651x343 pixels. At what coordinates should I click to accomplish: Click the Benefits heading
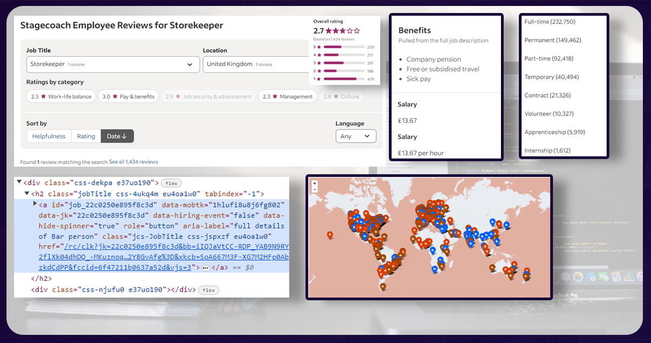click(415, 30)
